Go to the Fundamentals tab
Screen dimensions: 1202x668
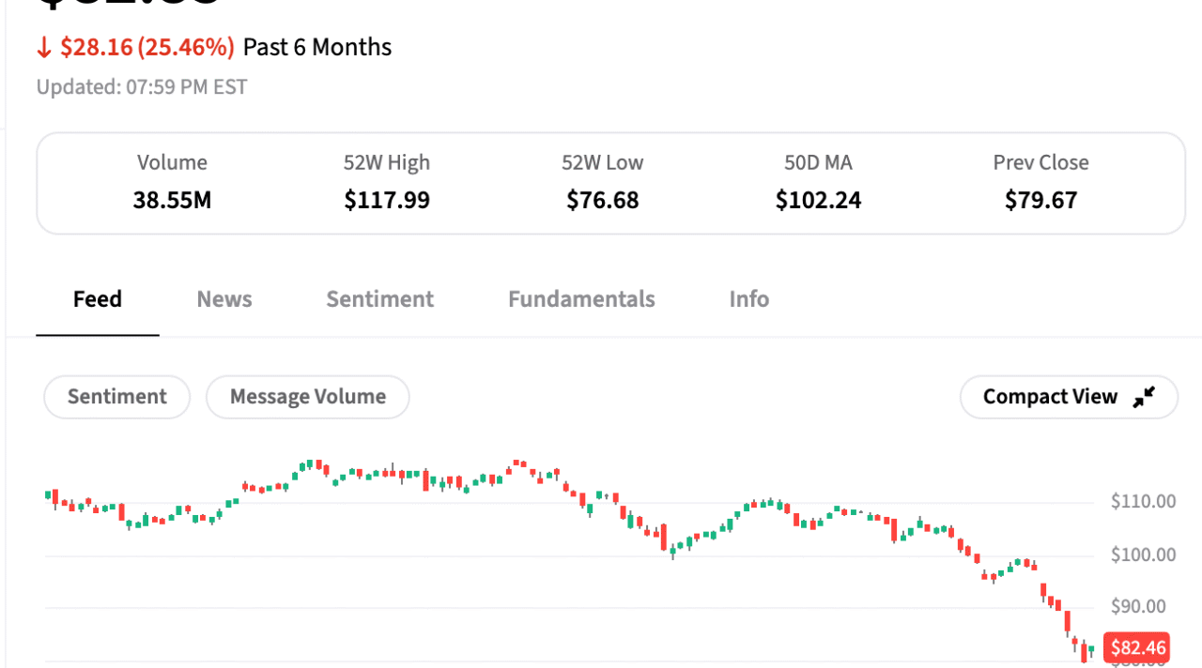(x=581, y=299)
